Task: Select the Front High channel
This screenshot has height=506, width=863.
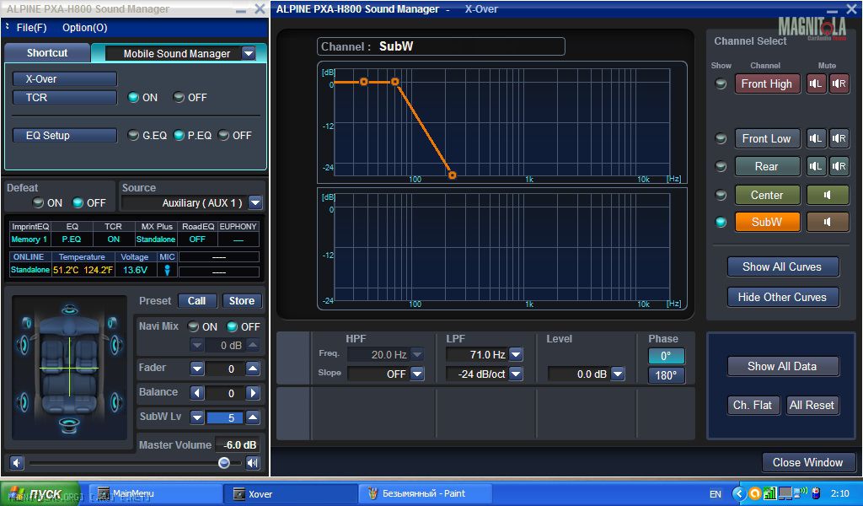Action: [x=767, y=83]
